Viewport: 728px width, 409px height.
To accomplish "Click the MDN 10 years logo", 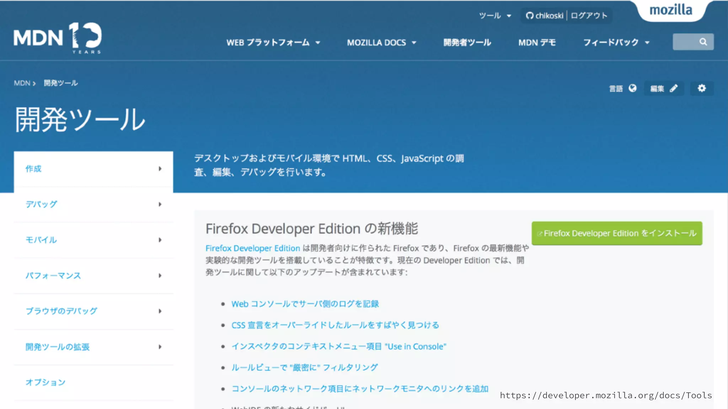I will [58, 38].
